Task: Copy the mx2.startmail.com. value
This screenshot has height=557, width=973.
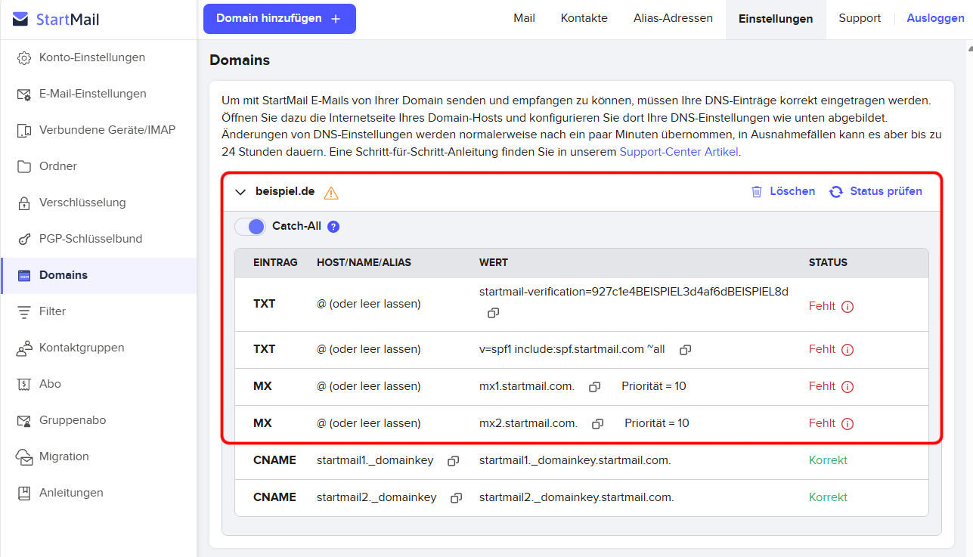Action: click(598, 424)
